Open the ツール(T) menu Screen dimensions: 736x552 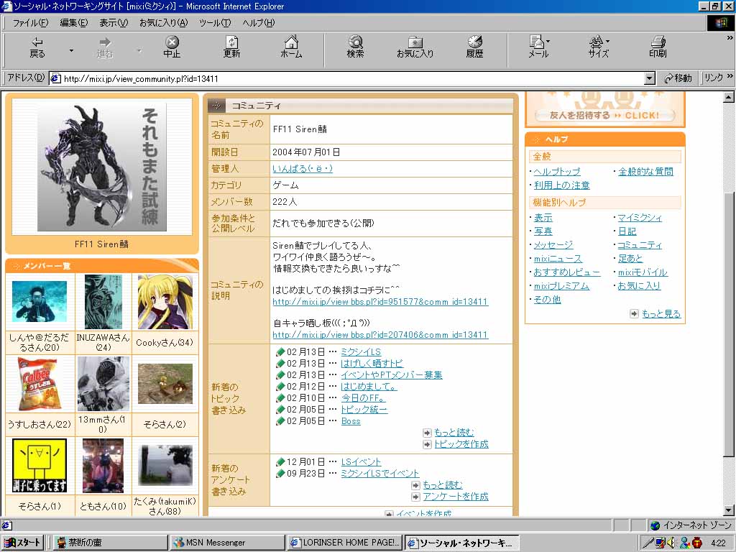(x=214, y=23)
